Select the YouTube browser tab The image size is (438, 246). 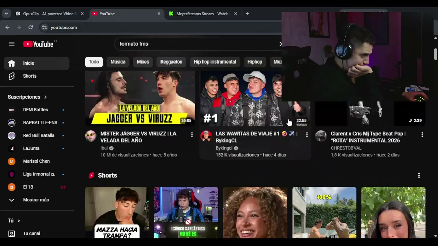click(x=127, y=14)
